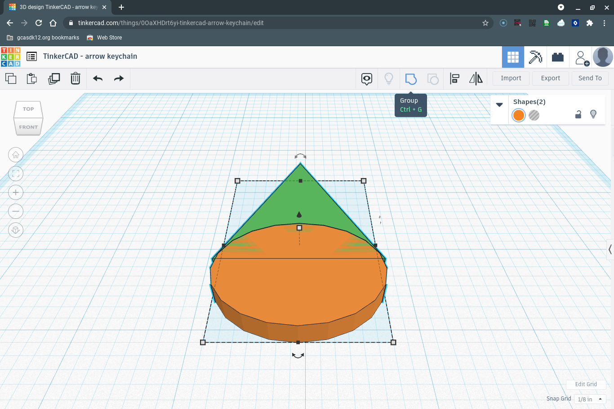614x409 pixels.
Task: Duplicate and repeat the selection
Action: click(54, 78)
